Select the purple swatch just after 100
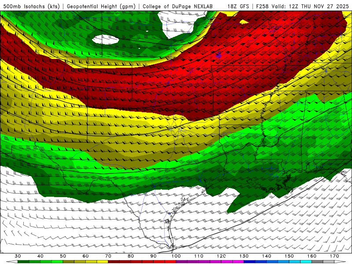 coord(182,262)
